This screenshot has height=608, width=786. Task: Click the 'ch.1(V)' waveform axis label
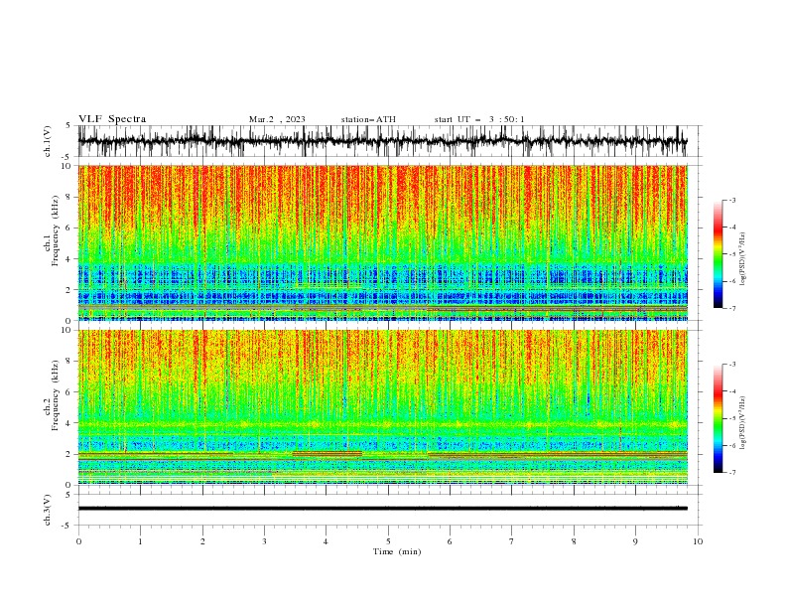[48, 141]
